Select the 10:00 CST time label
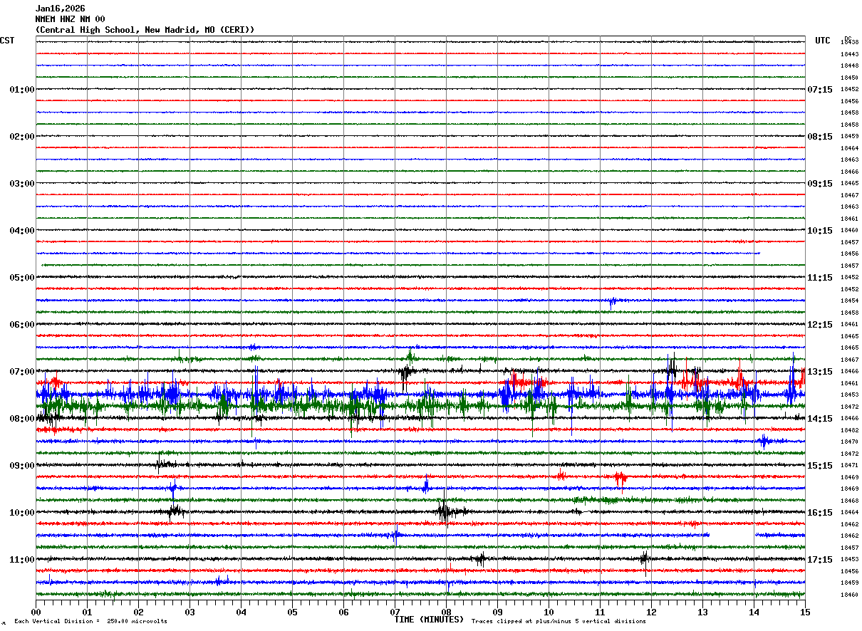This screenshot has height=631, width=862. (x=22, y=513)
